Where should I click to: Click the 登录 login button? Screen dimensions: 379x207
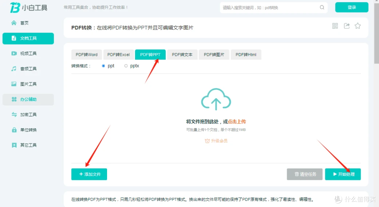tap(352, 7)
